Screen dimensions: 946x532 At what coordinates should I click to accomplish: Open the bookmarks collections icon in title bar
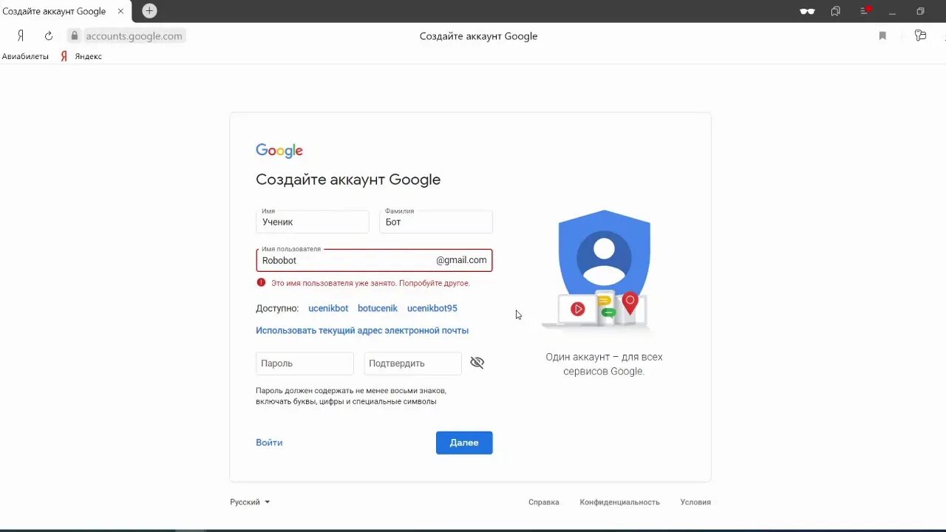coord(836,11)
